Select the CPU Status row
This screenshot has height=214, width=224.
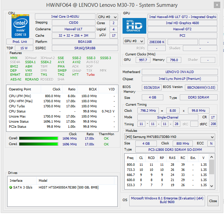[x=62, y=111]
